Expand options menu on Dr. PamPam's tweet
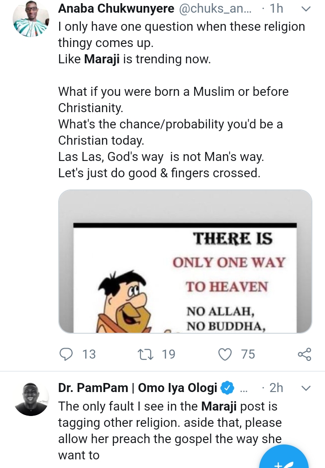 (x=306, y=388)
